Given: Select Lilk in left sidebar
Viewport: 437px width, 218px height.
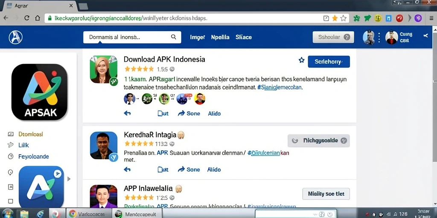Looking at the screenshot, I should [23, 145].
